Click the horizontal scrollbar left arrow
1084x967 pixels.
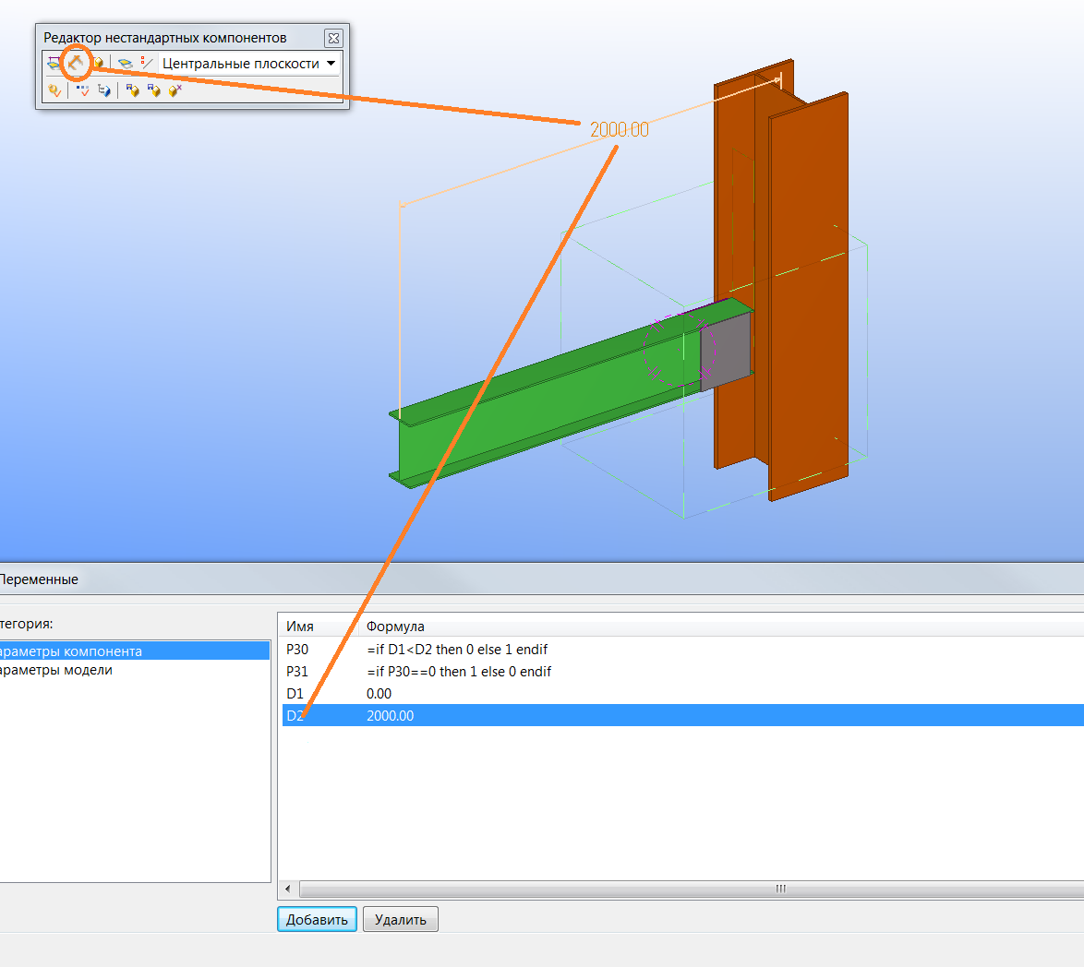point(288,889)
